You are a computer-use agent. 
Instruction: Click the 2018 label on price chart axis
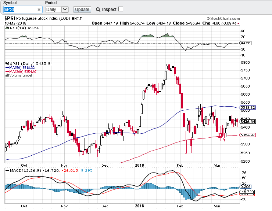pos(139,165)
